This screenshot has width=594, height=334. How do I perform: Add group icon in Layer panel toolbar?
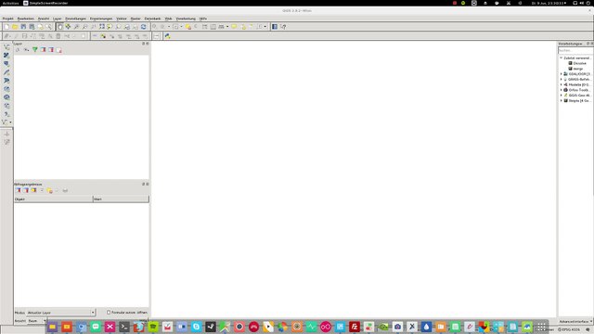tap(18, 49)
